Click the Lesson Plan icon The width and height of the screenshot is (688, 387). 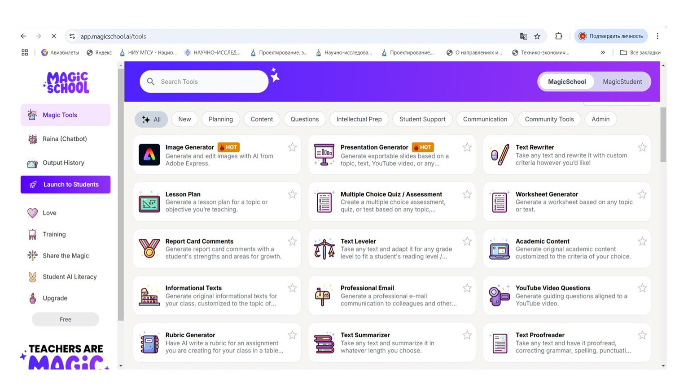pos(149,202)
